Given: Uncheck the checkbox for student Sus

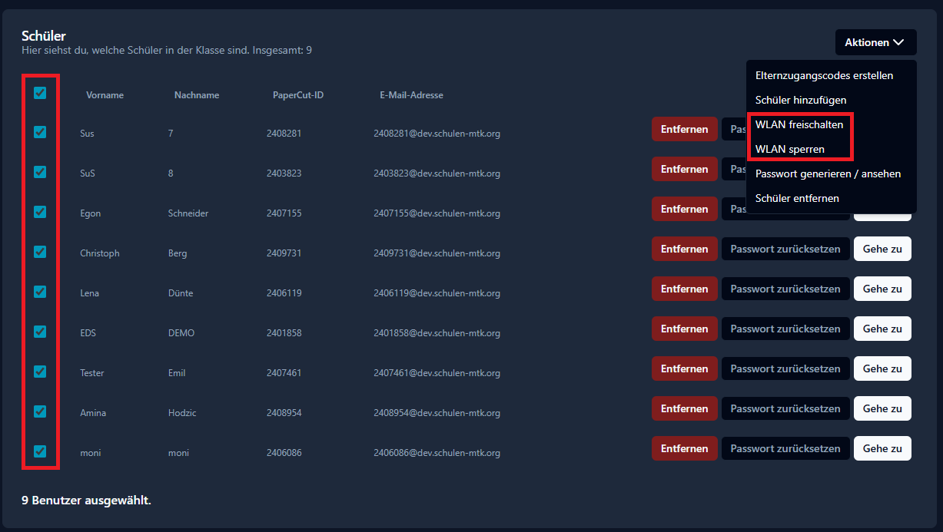Looking at the screenshot, I should (39, 132).
